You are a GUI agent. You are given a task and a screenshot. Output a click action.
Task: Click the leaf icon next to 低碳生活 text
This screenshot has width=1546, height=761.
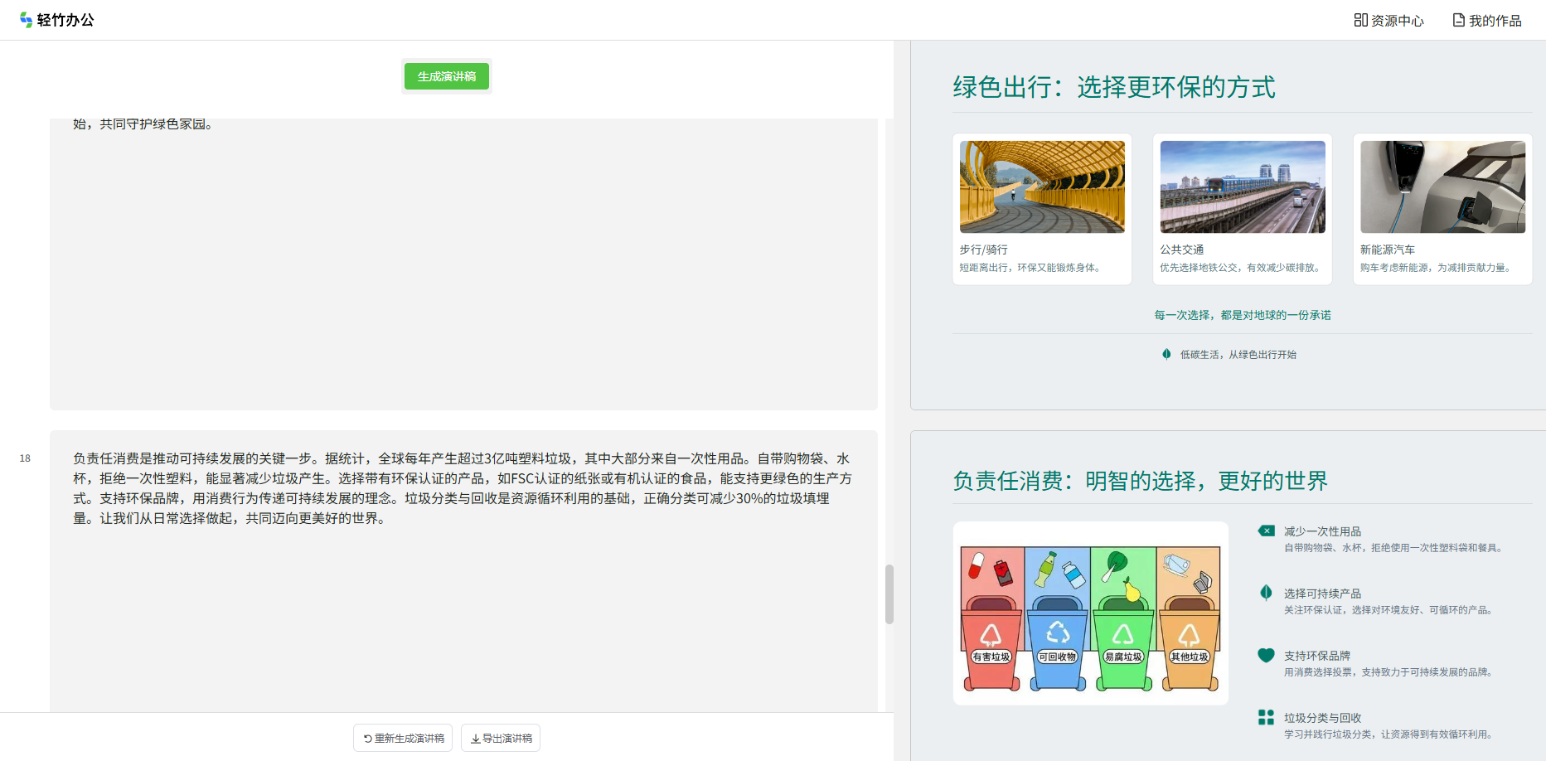coord(1165,354)
